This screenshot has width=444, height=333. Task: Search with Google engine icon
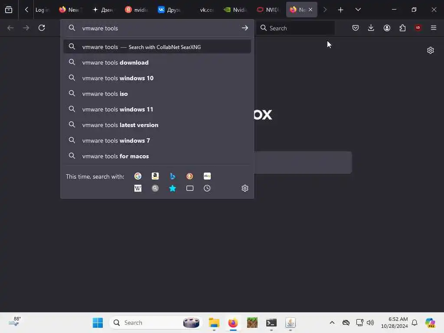coord(138,176)
